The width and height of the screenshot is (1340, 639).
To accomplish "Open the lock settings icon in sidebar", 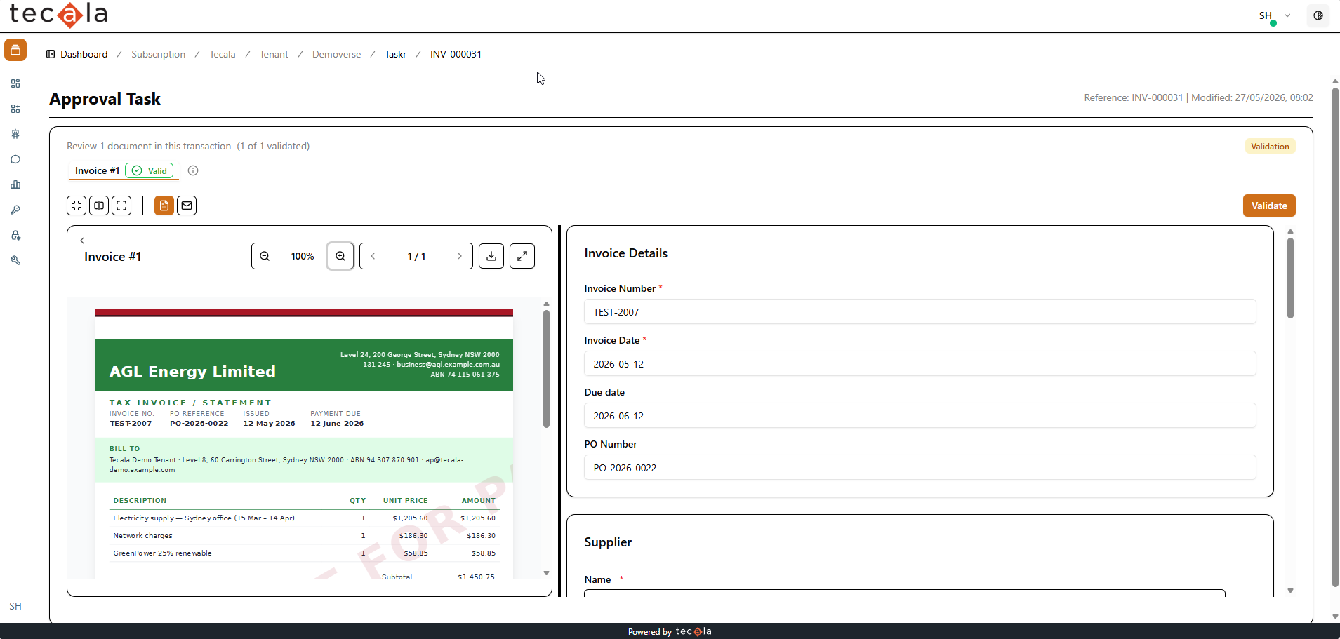I will 15,235.
